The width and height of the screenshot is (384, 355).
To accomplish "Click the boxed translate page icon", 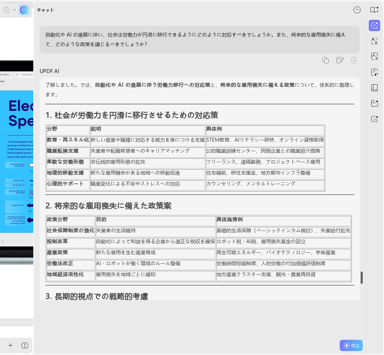I will 374,57.
